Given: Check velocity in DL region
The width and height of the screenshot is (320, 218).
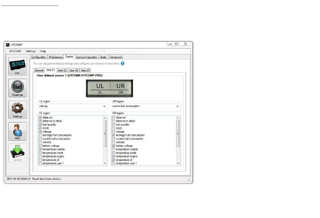Looking at the screenshot, I should coord(40,142).
